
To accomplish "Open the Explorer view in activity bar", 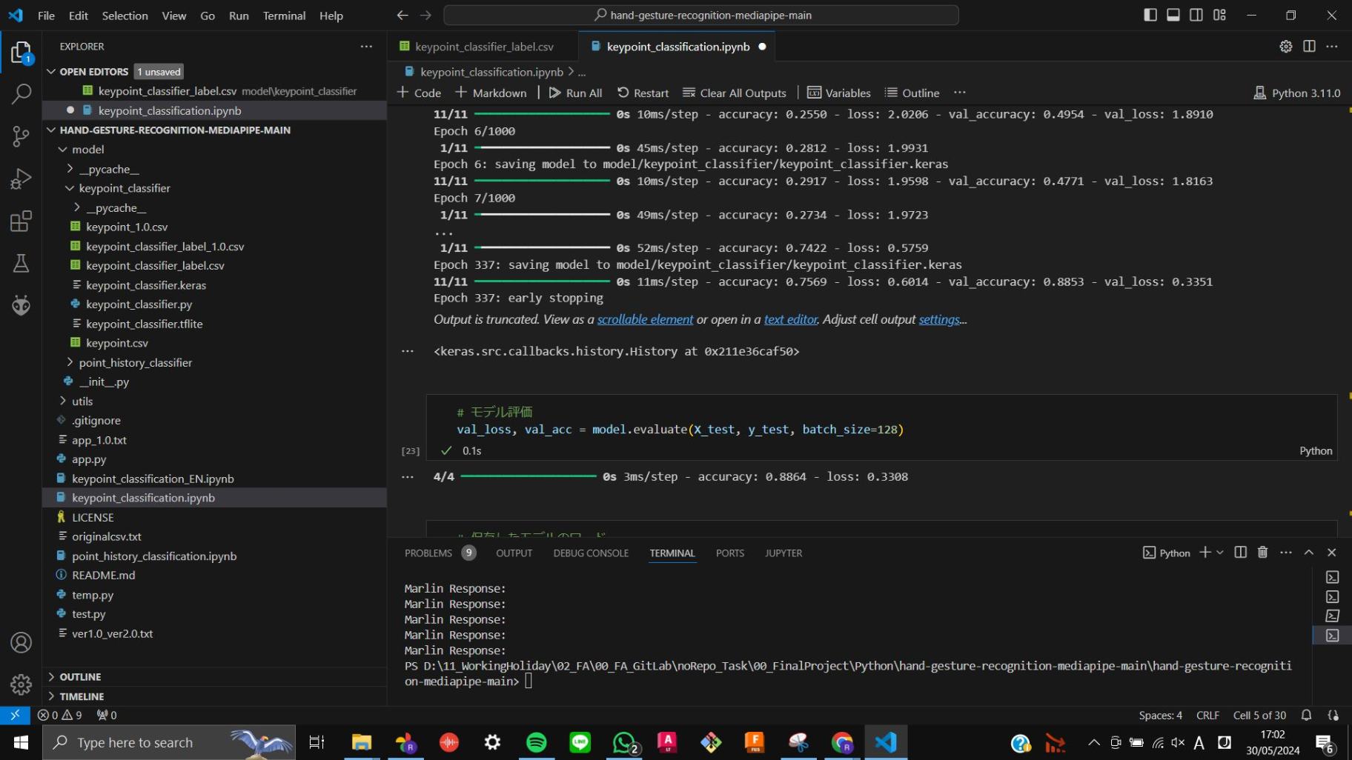I will pyautogui.click(x=21, y=53).
